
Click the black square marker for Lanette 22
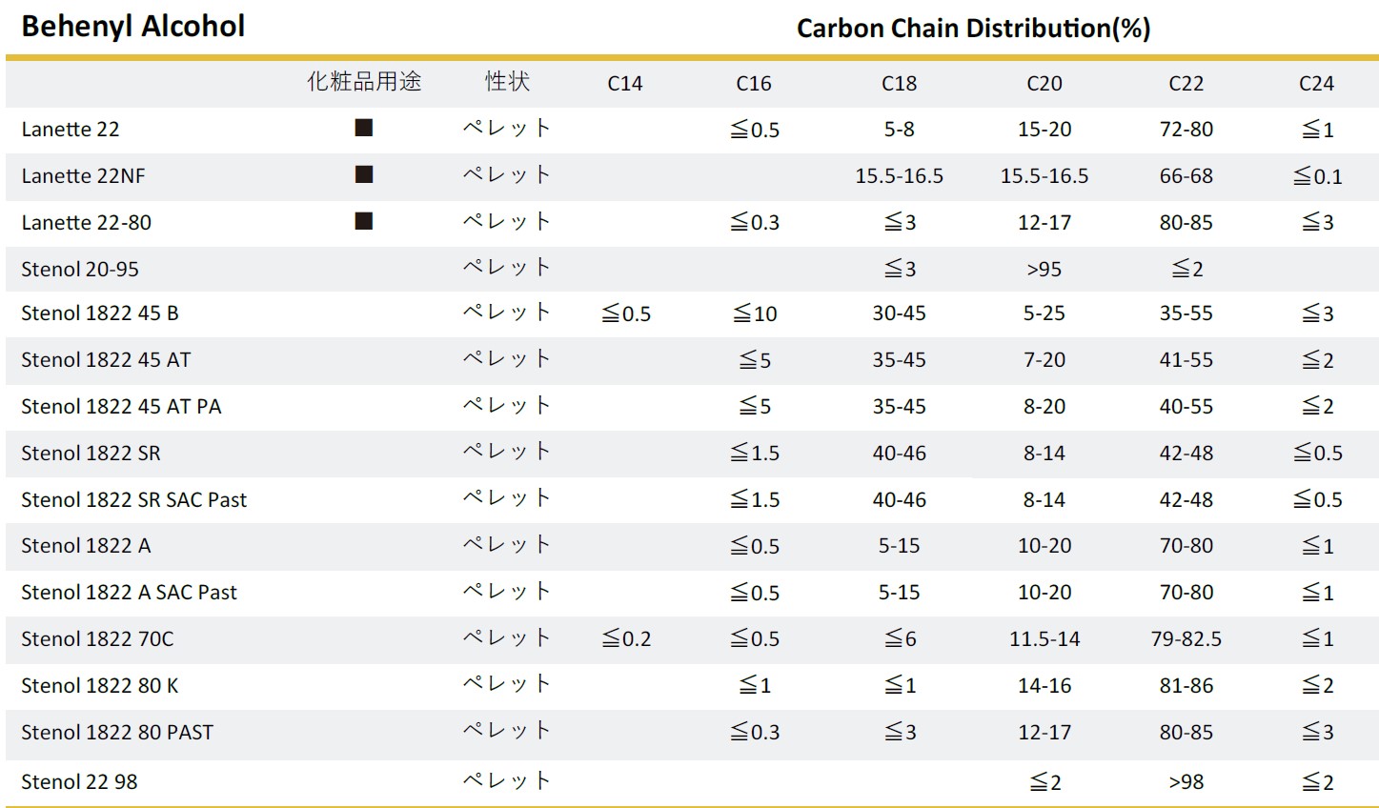coord(364,128)
